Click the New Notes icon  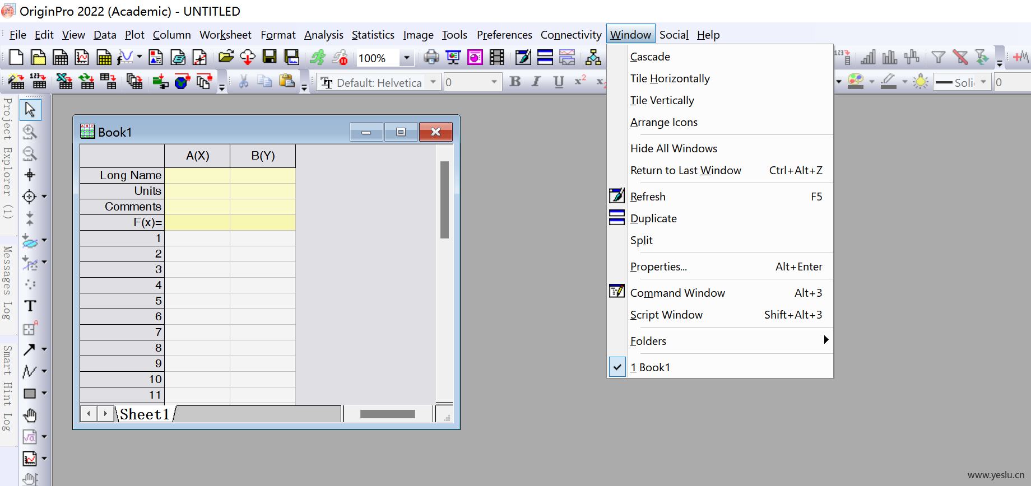[178, 57]
